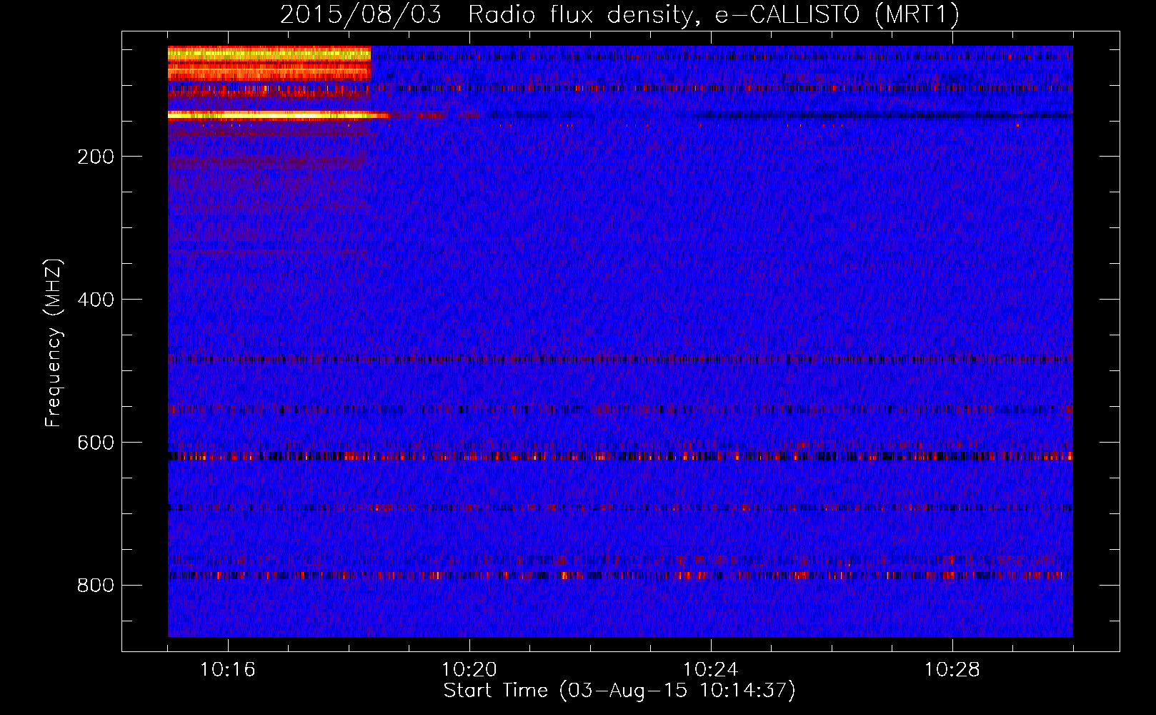Click the 800 frequency tick label

tap(96, 586)
